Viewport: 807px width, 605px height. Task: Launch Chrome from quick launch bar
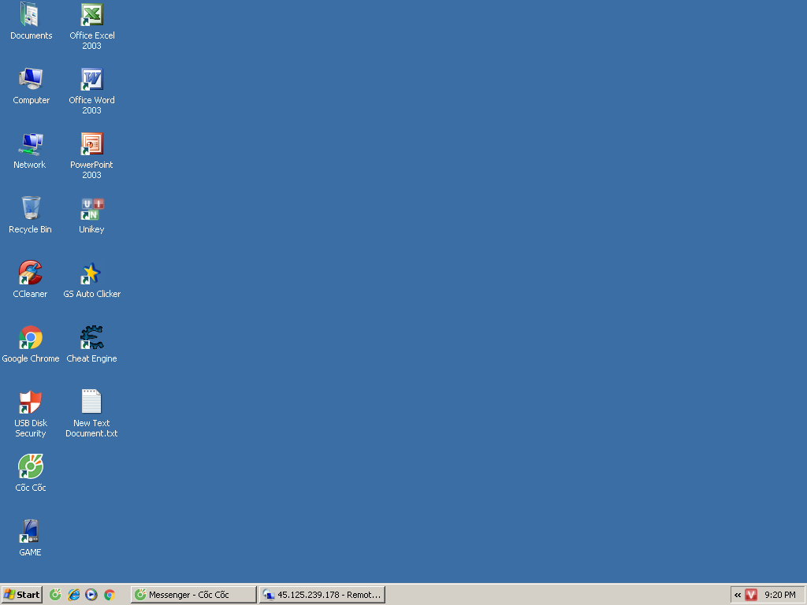109,595
